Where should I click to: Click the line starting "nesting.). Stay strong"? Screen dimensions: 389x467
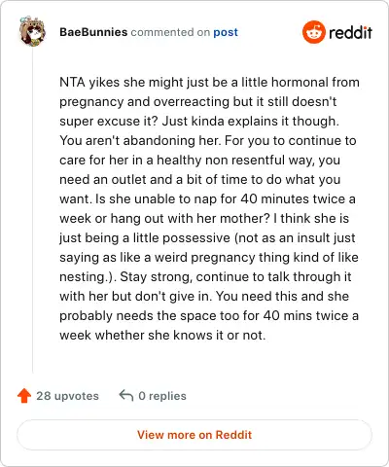tap(205, 276)
